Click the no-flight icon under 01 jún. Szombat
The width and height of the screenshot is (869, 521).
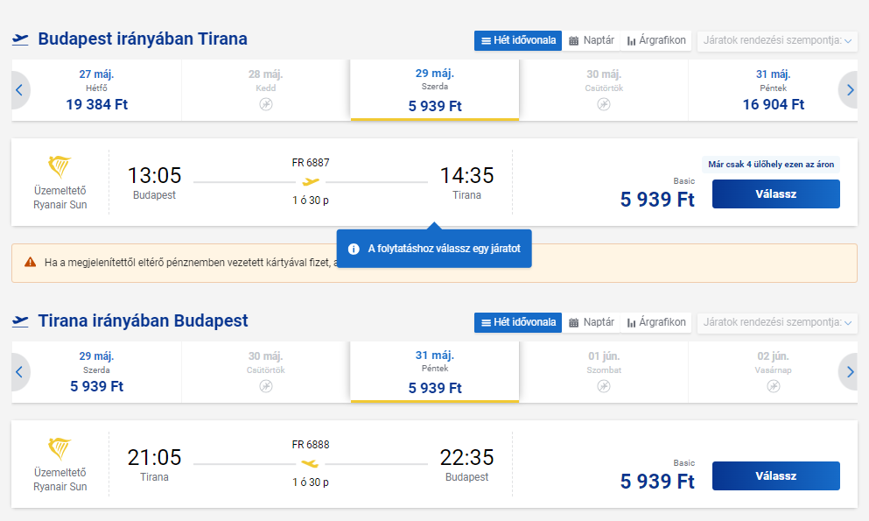click(604, 386)
